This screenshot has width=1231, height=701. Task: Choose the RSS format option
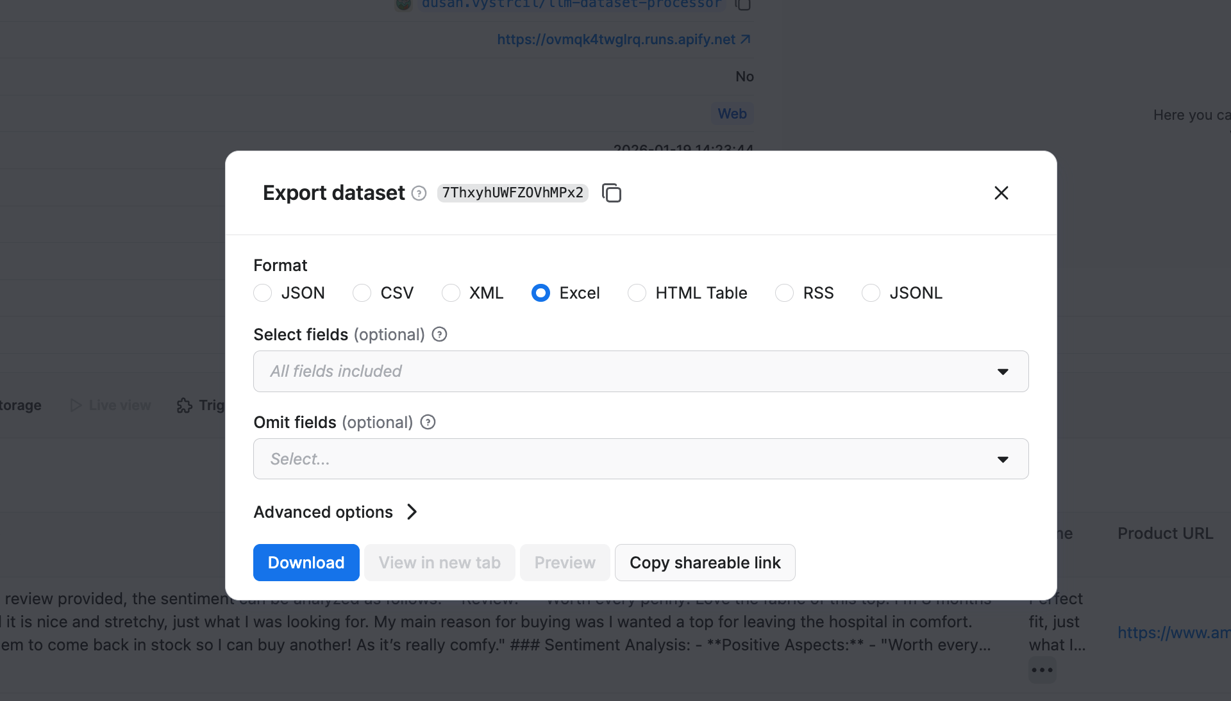coord(784,293)
